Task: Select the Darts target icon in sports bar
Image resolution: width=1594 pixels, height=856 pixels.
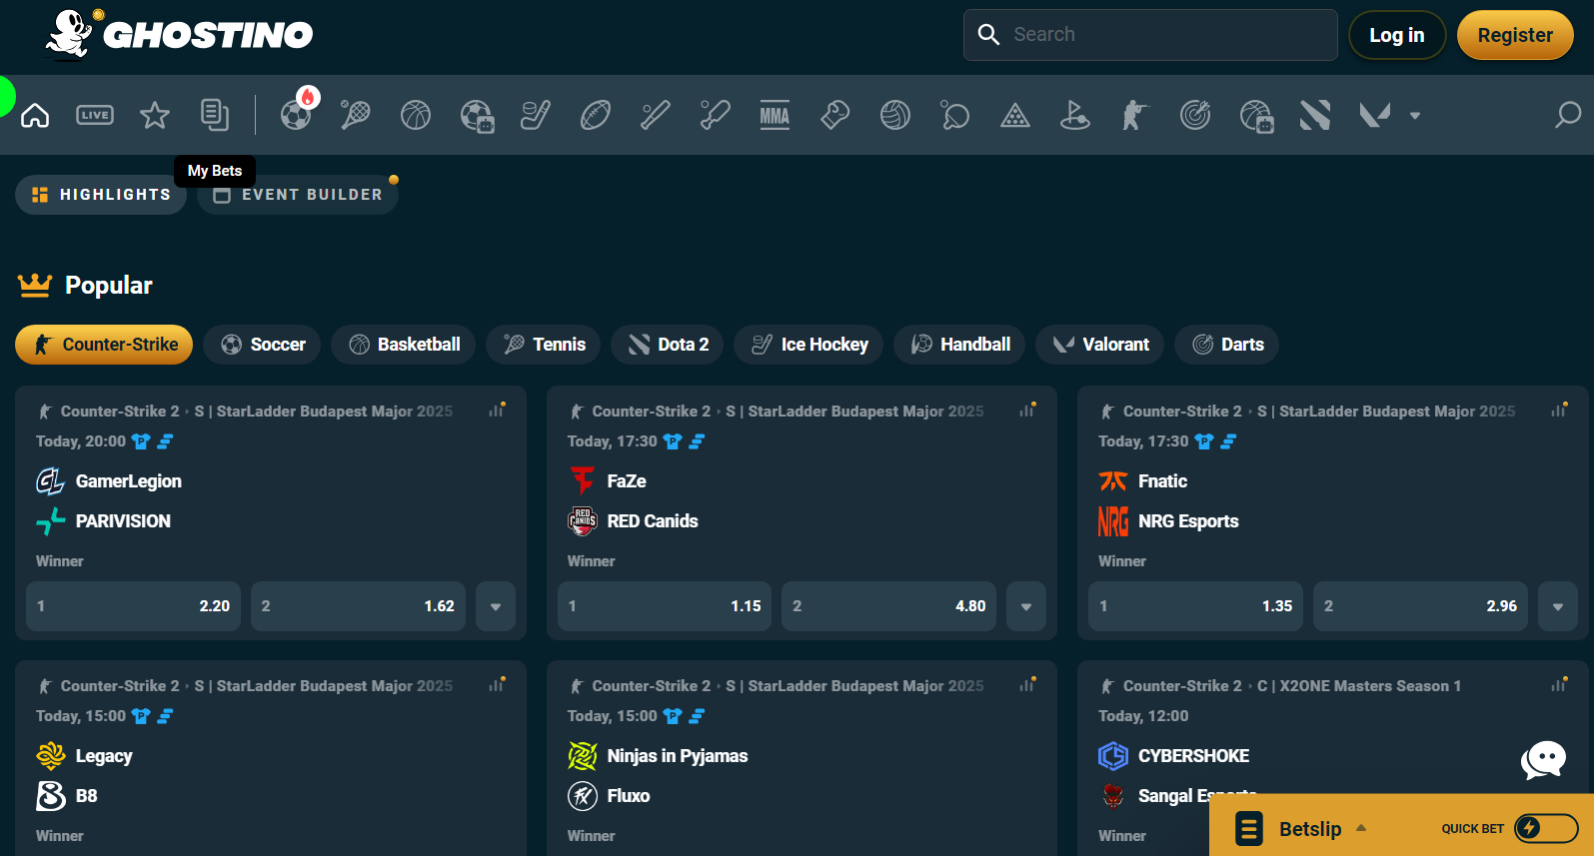Action: 1195,116
